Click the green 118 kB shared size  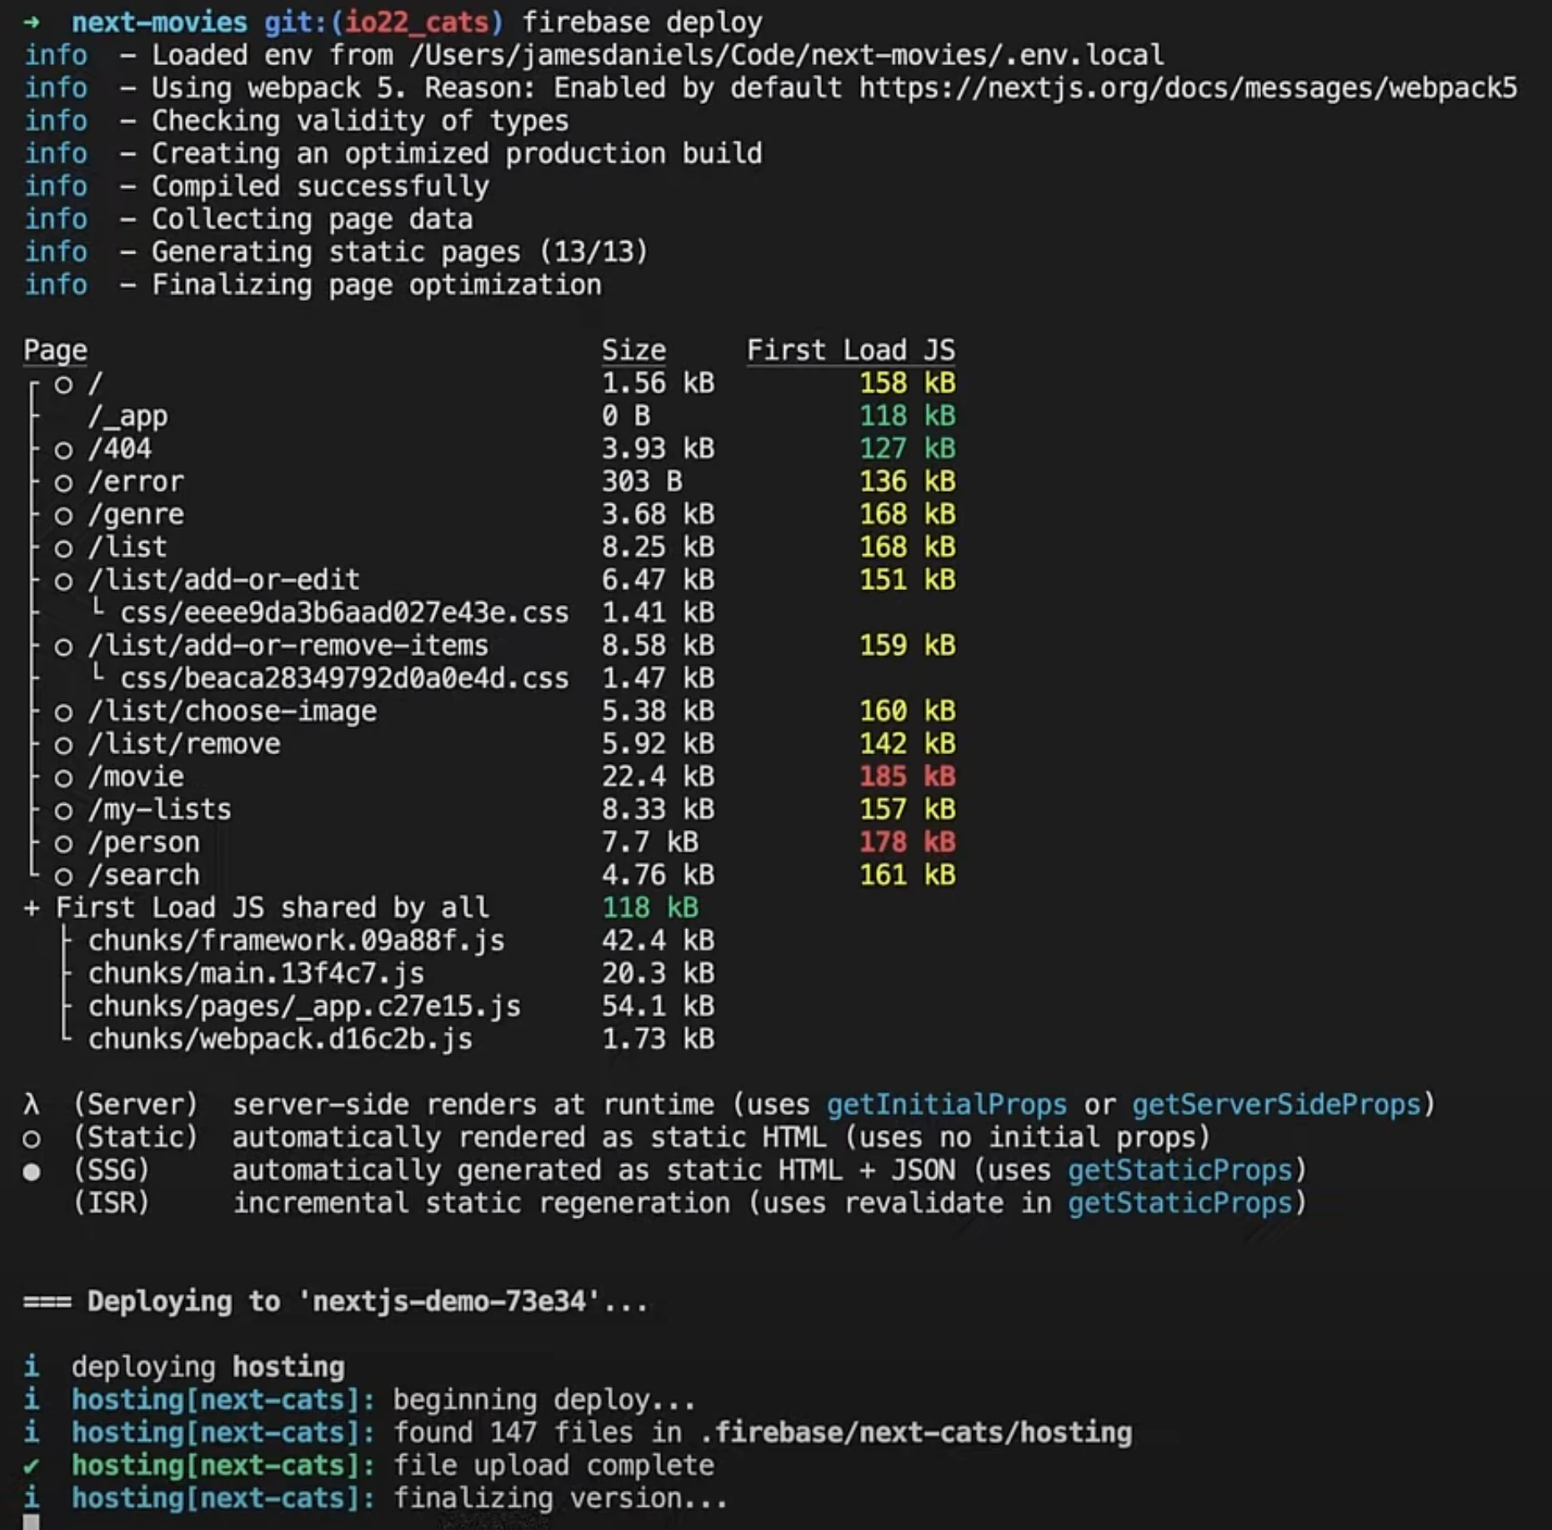point(650,907)
